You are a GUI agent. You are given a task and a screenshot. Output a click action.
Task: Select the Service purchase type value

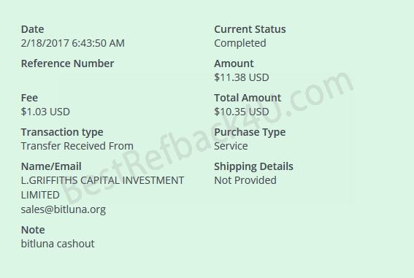(231, 146)
